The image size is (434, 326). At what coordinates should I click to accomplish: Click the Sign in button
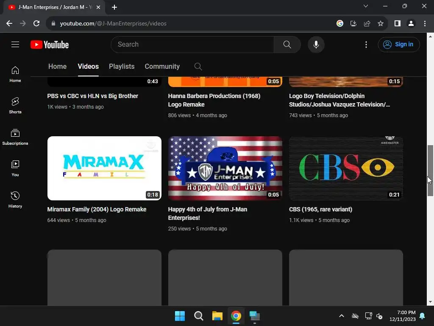coord(398,44)
